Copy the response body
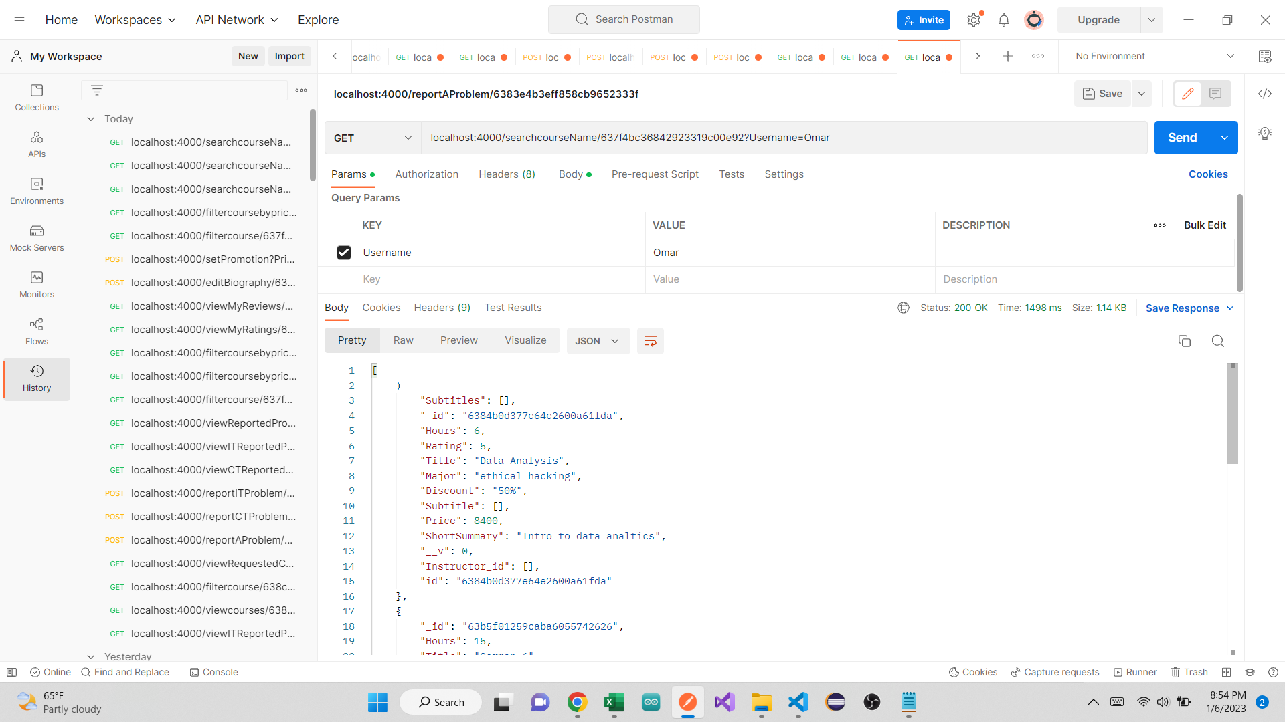1285x722 pixels. click(x=1185, y=341)
